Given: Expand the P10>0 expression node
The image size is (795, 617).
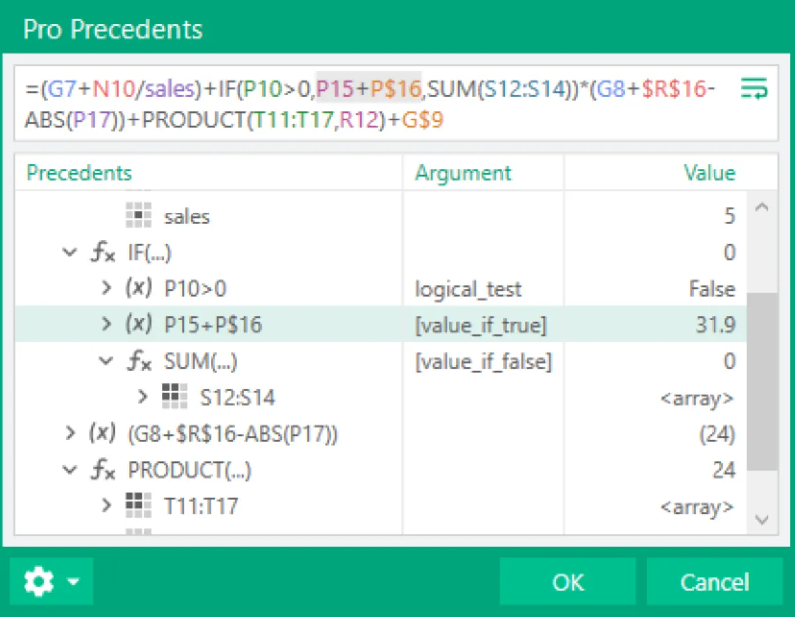Looking at the screenshot, I should tap(106, 289).
